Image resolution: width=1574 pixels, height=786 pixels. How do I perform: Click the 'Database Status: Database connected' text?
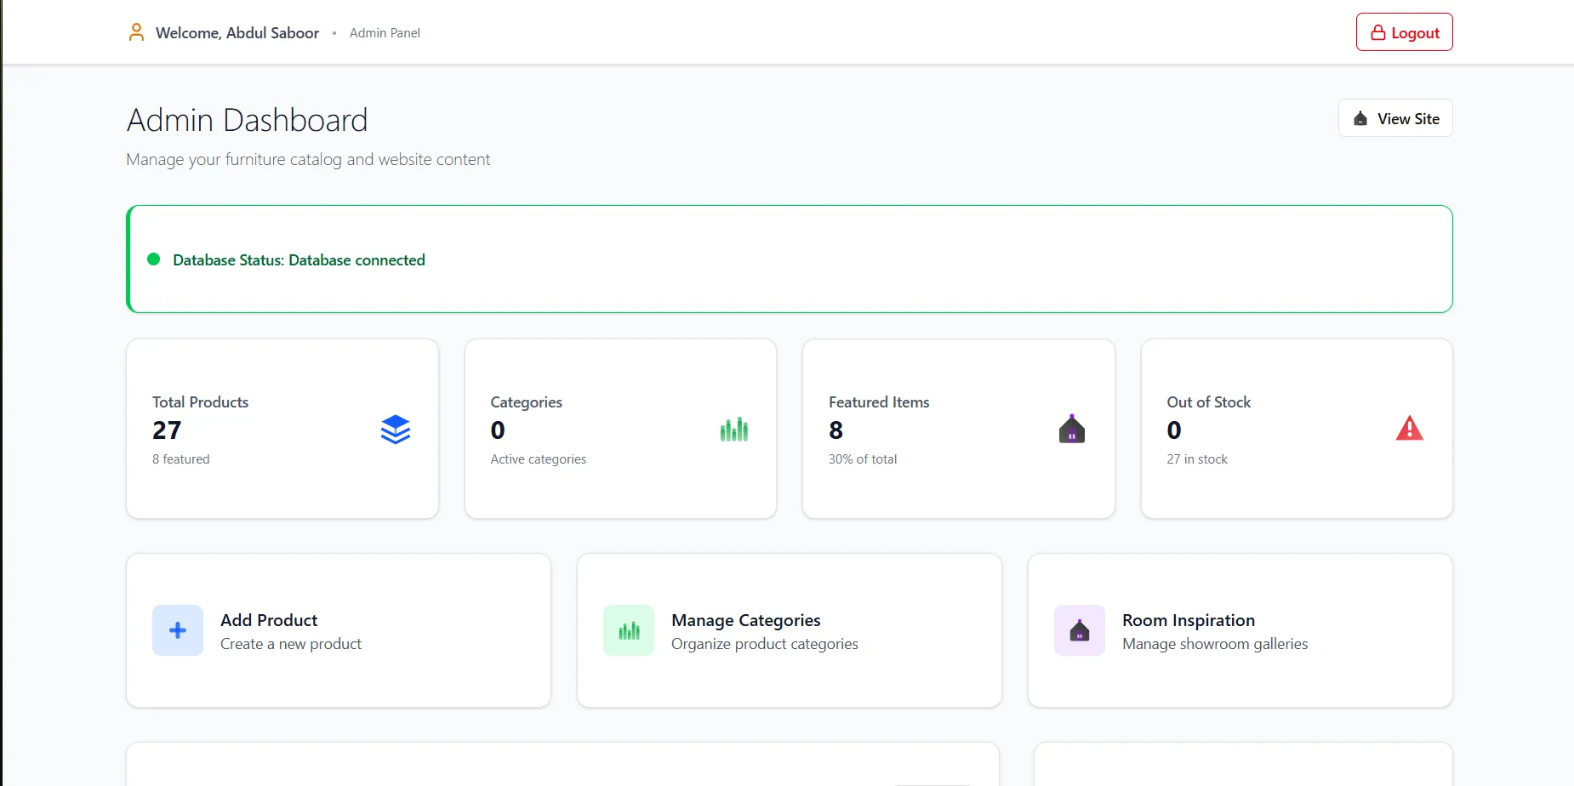point(299,260)
